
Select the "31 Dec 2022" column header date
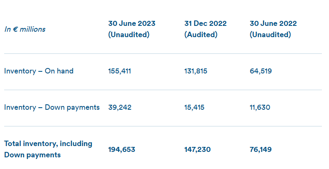205,23
